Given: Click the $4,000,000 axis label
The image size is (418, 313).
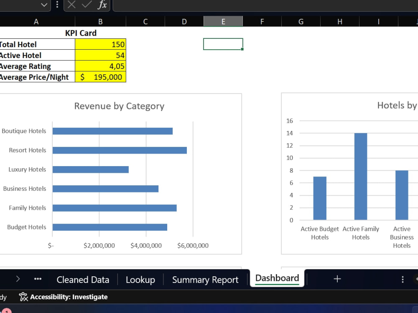Looking at the screenshot, I should [x=146, y=245].
